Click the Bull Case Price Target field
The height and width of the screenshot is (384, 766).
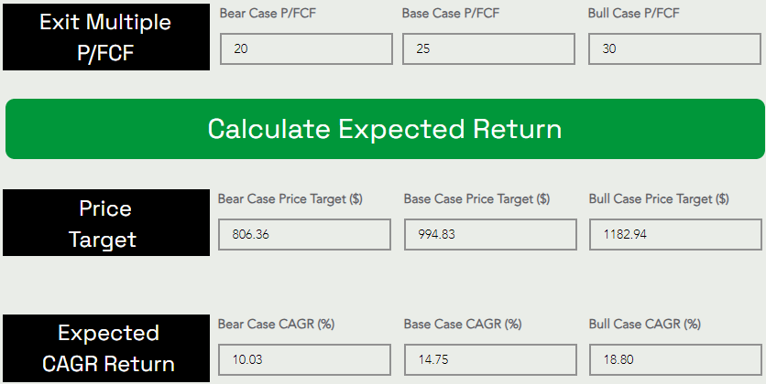(675, 235)
